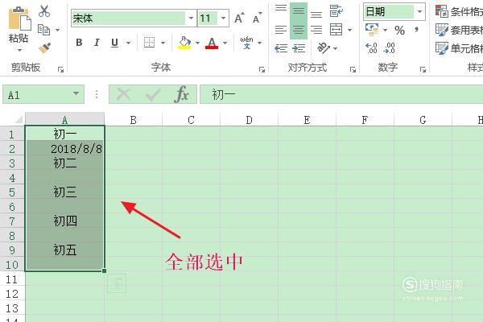Image resolution: width=483 pixels, height=322 pixels.
Task: Click the Copy icon
Action: [43, 30]
